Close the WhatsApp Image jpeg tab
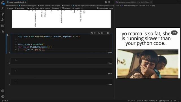This screenshot has width=181, height=102. tap(151, 2)
